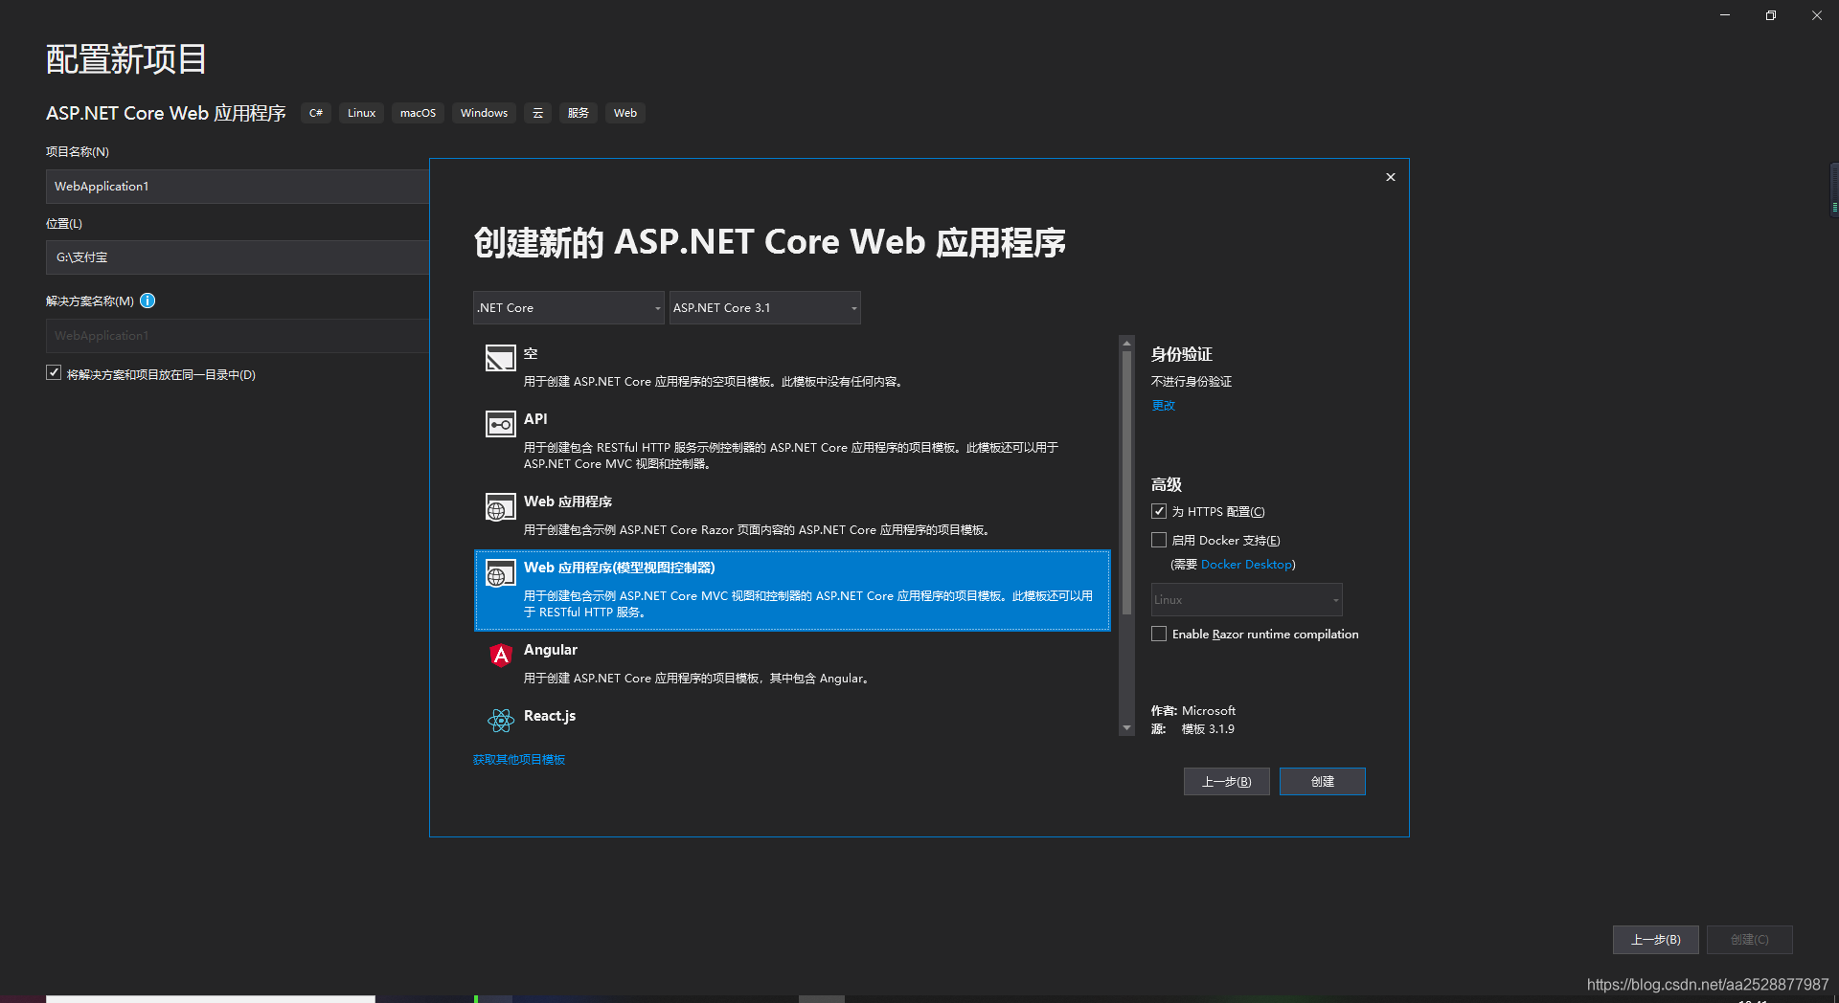The height and width of the screenshot is (1003, 1839).
Task: Click 上一步(B) button in the dialog
Action: (1227, 782)
